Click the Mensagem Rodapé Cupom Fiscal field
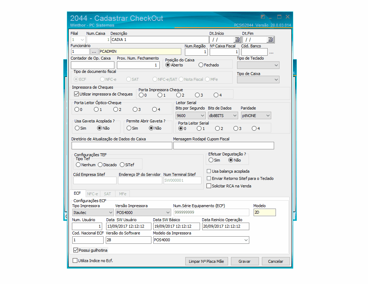This screenshot has width=368, height=284. click(224, 145)
